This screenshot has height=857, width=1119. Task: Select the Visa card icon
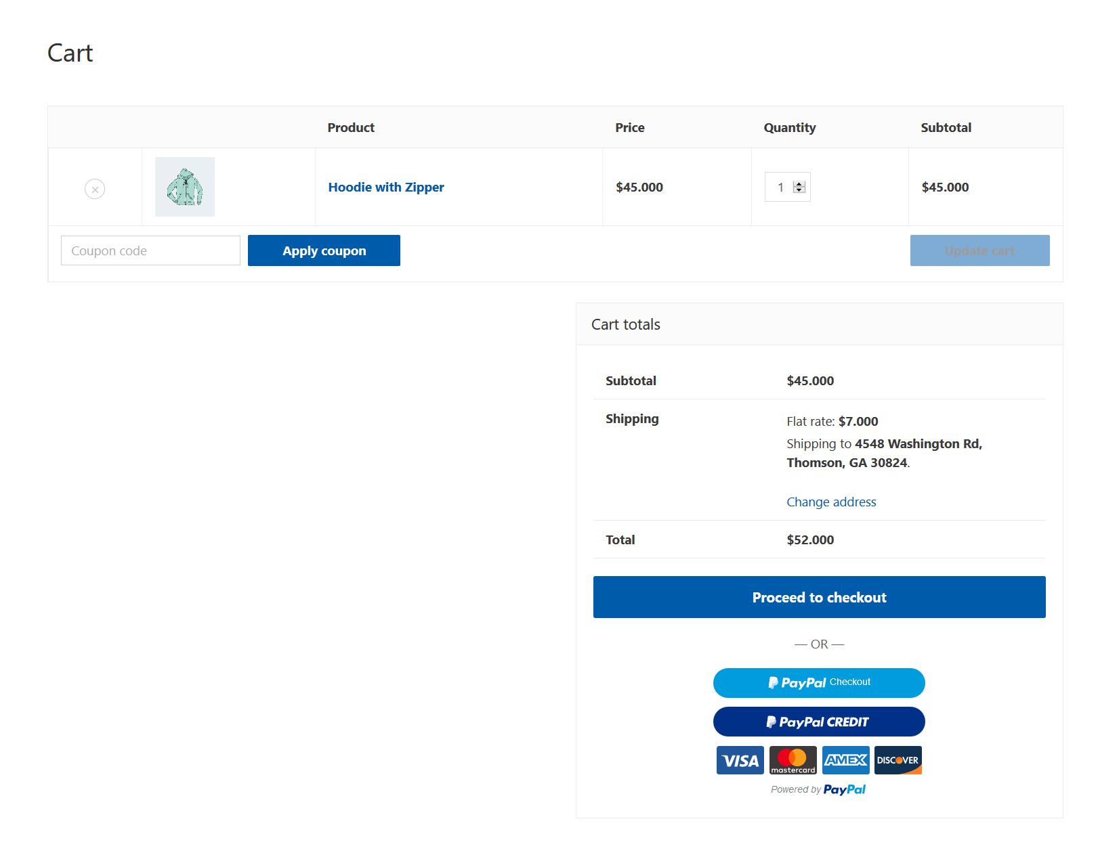[x=740, y=760]
